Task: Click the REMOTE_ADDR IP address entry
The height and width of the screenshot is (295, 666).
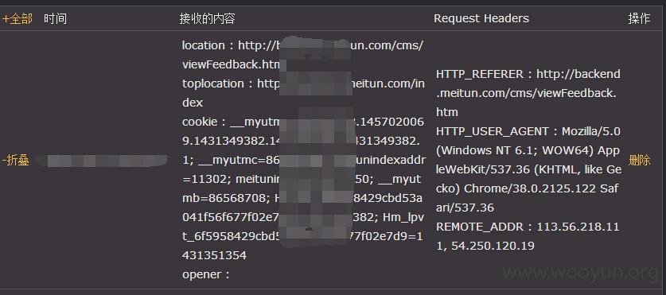Action: point(528,236)
